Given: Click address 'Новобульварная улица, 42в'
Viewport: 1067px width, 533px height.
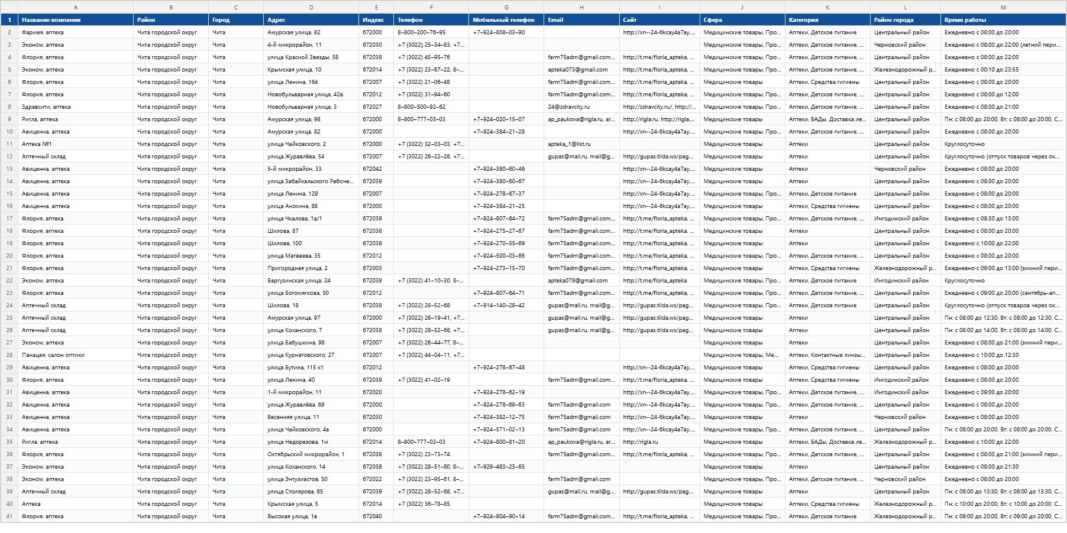Looking at the screenshot, I should [311, 95].
